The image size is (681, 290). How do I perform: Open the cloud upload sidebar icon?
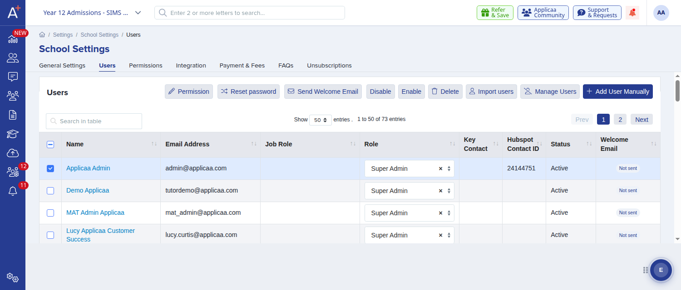click(13, 153)
